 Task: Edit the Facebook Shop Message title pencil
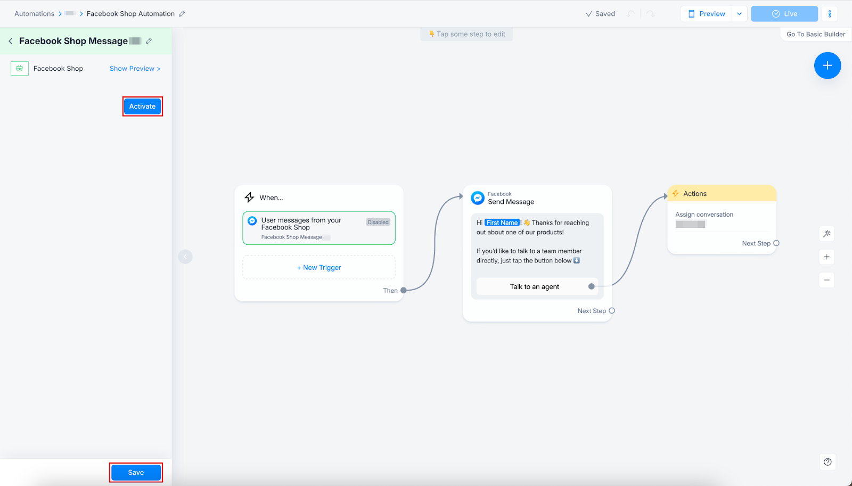tap(149, 41)
